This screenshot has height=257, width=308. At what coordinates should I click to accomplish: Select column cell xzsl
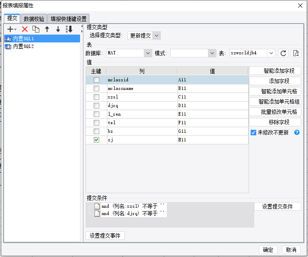click(x=142, y=97)
